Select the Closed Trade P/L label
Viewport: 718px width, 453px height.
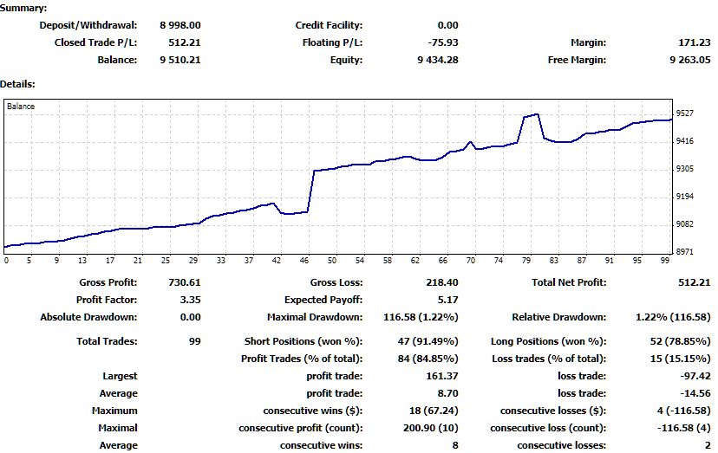(x=95, y=42)
